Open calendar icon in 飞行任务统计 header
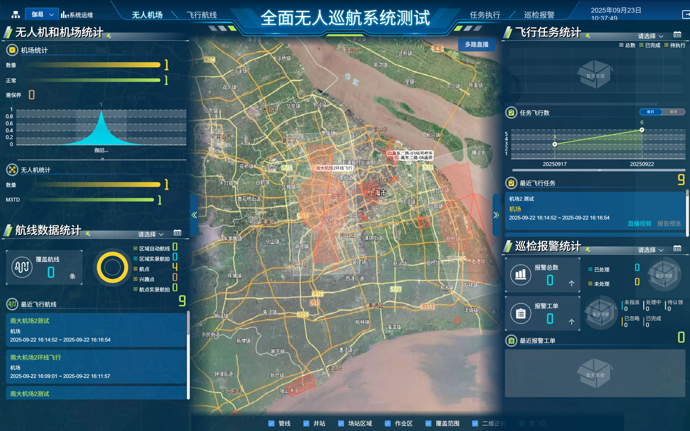This screenshot has height=431, width=690. (x=677, y=35)
